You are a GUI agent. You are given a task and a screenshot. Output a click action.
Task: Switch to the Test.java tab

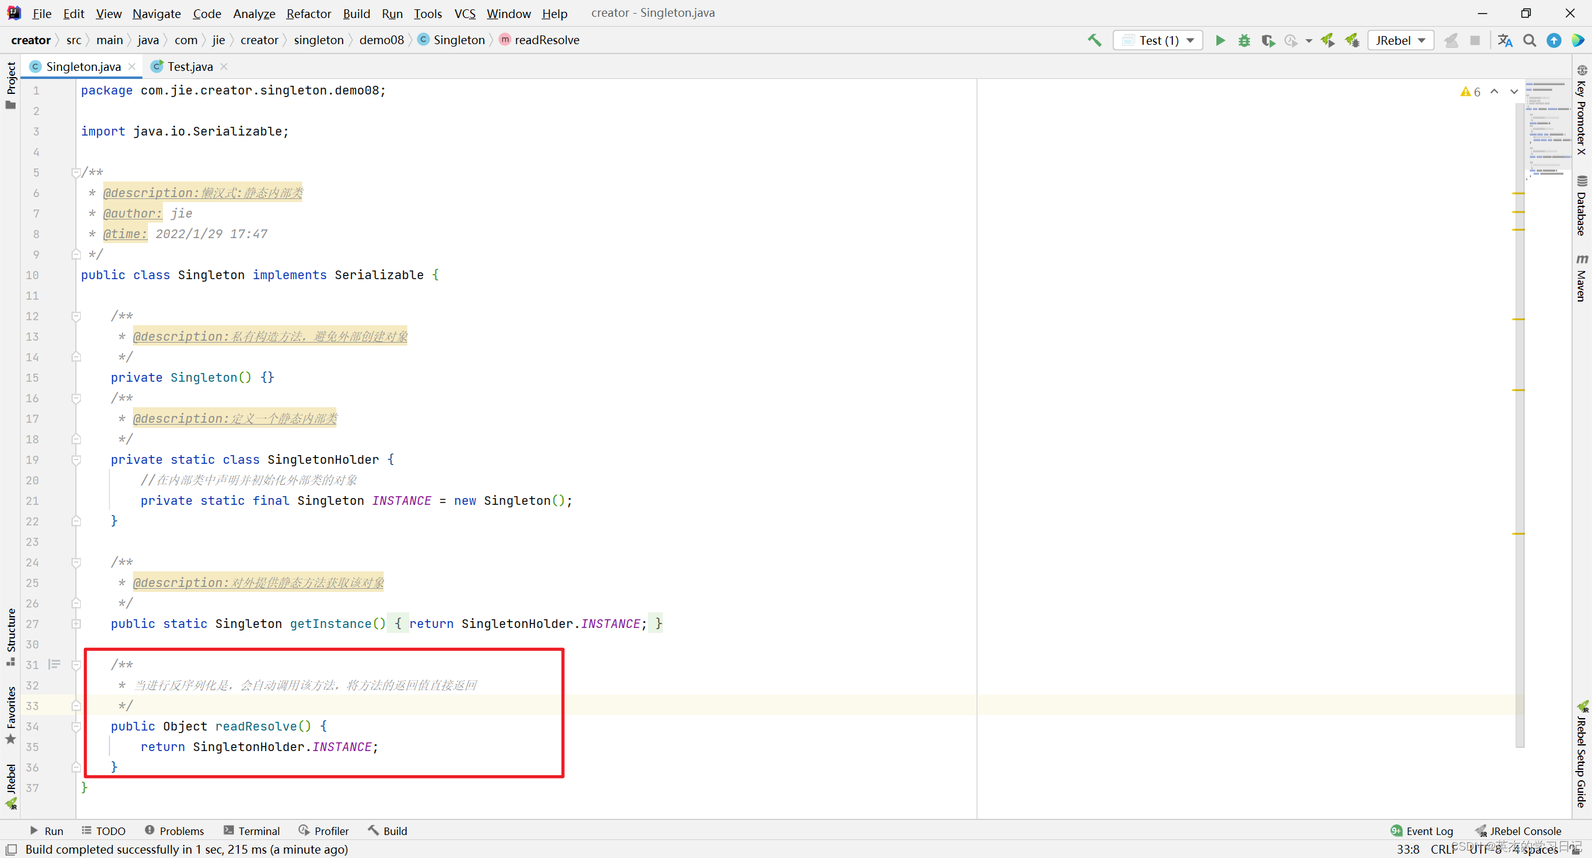tap(189, 67)
